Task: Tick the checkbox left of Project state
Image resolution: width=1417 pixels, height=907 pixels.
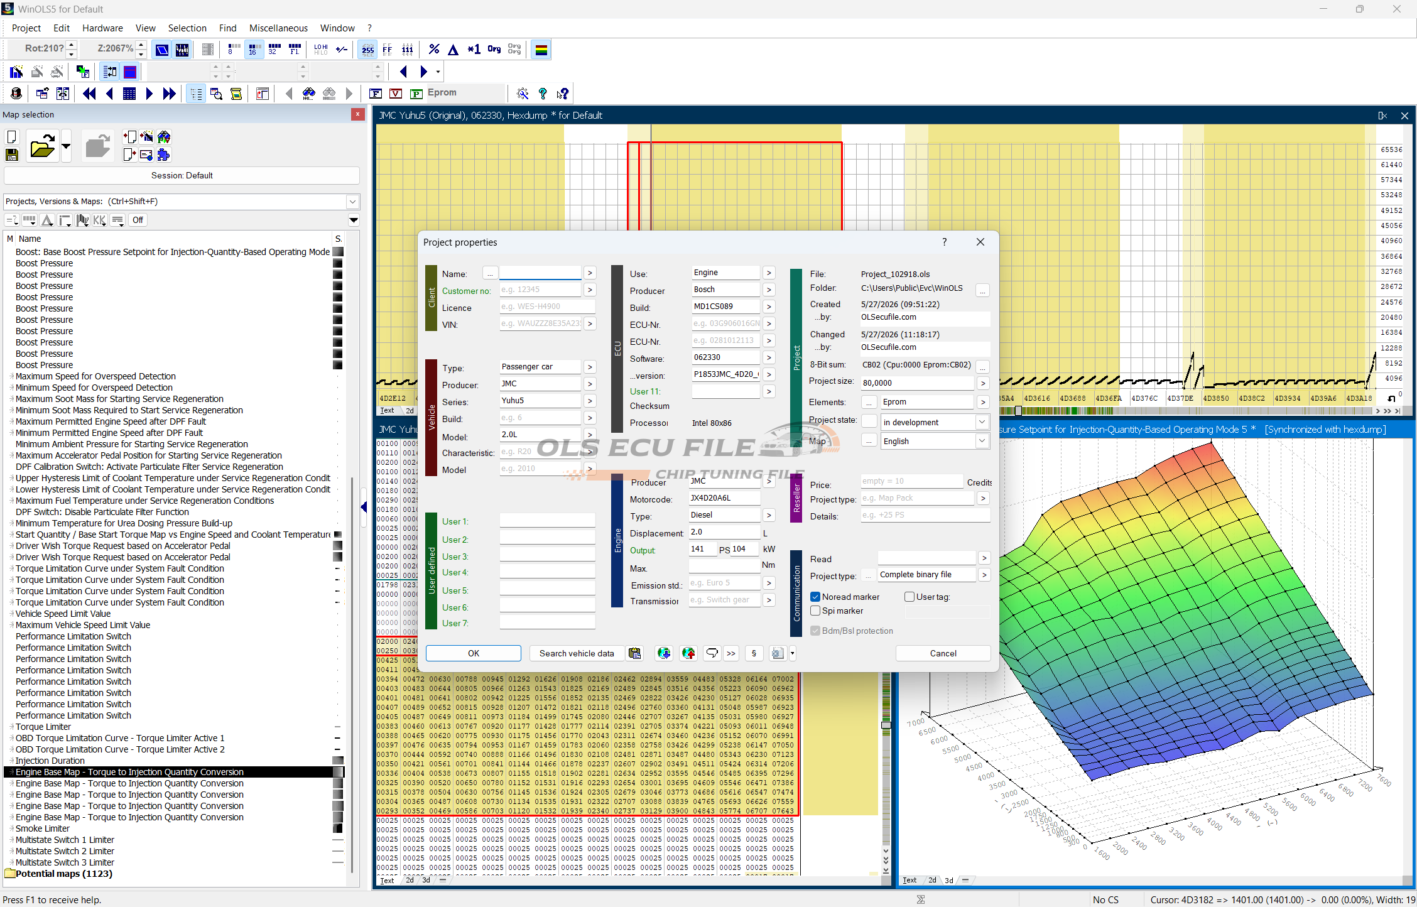Action: [869, 422]
